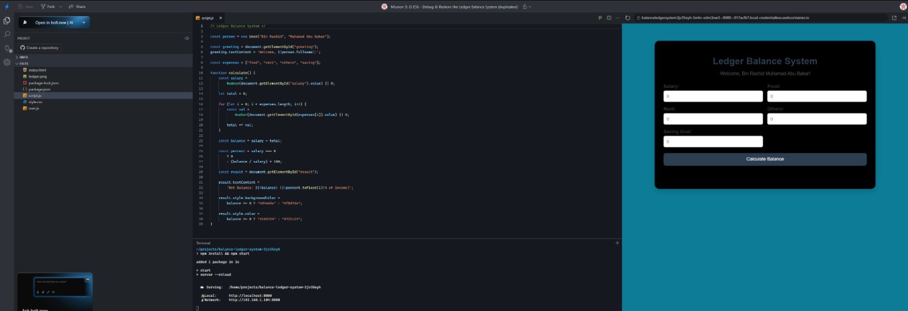The image size is (908, 311).
Task: Add a new terminal with plus icon
Action: tap(617, 243)
